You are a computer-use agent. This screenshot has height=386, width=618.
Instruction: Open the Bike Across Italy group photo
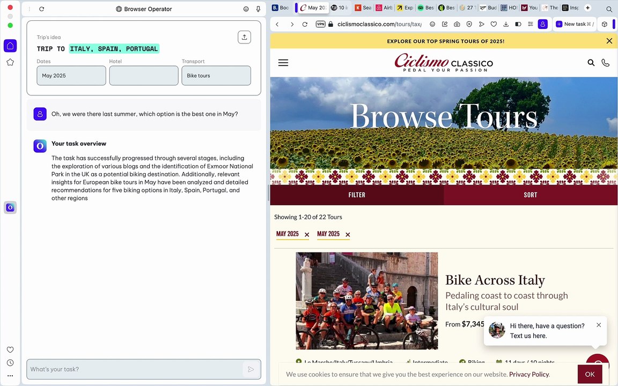point(366,301)
